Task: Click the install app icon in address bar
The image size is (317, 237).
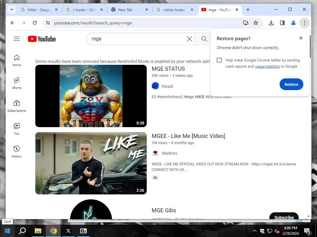Action: (x=245, y=23)
